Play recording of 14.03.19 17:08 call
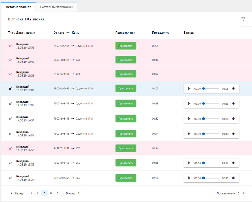The width and height of the screenshot is (252, 202). (x=189, y=88)
